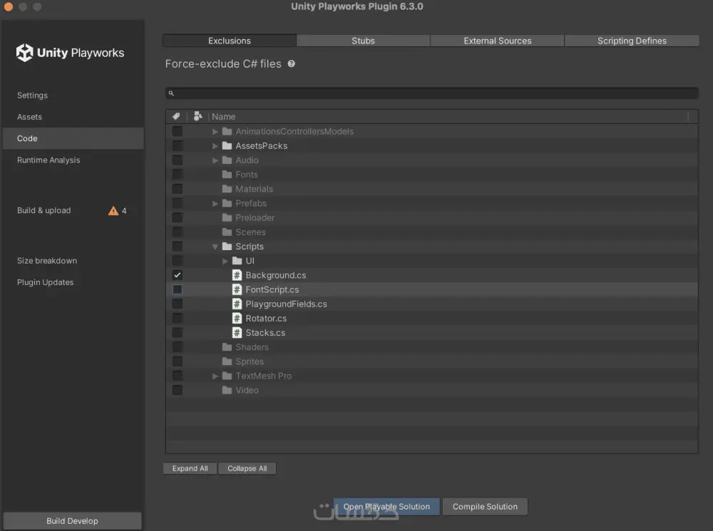Click the Compile Solution button
The height and width of the screenshot is (531, 713).
pos(485,507)
